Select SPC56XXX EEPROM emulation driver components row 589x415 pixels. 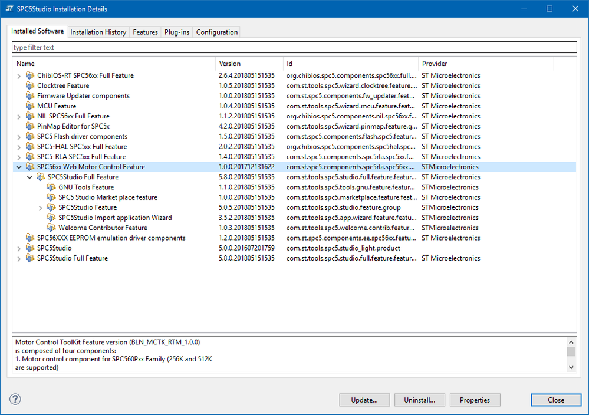click(295, 238)
